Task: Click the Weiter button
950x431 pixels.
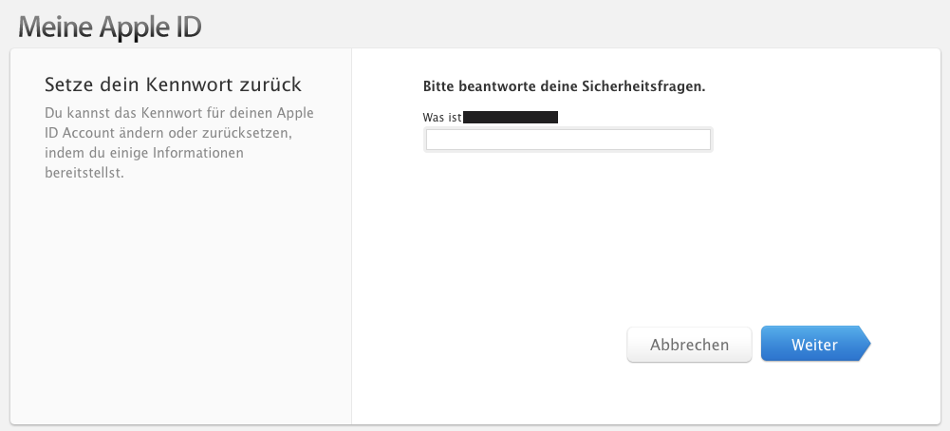Action: coord(815,345)
